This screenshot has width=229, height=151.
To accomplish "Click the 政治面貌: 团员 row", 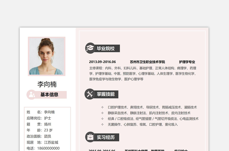I will click(x=39, y=136).
